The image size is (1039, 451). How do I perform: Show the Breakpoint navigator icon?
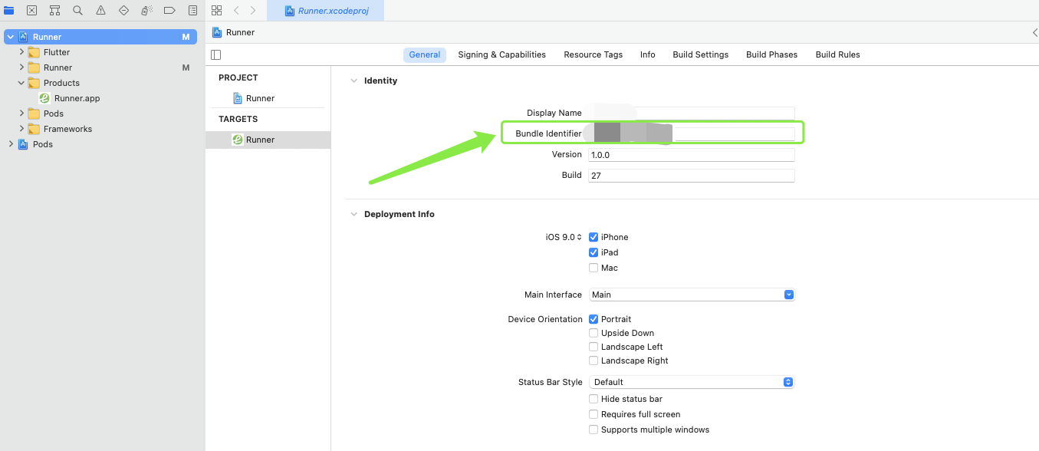(x=169, y=11)
